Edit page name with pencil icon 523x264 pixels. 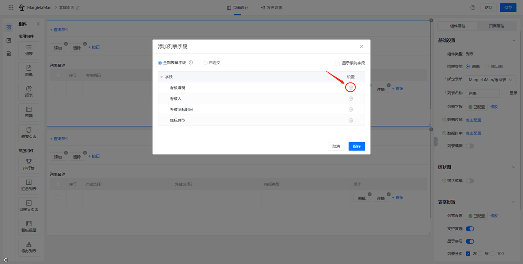pyautogui.click(x=78, y=8)
